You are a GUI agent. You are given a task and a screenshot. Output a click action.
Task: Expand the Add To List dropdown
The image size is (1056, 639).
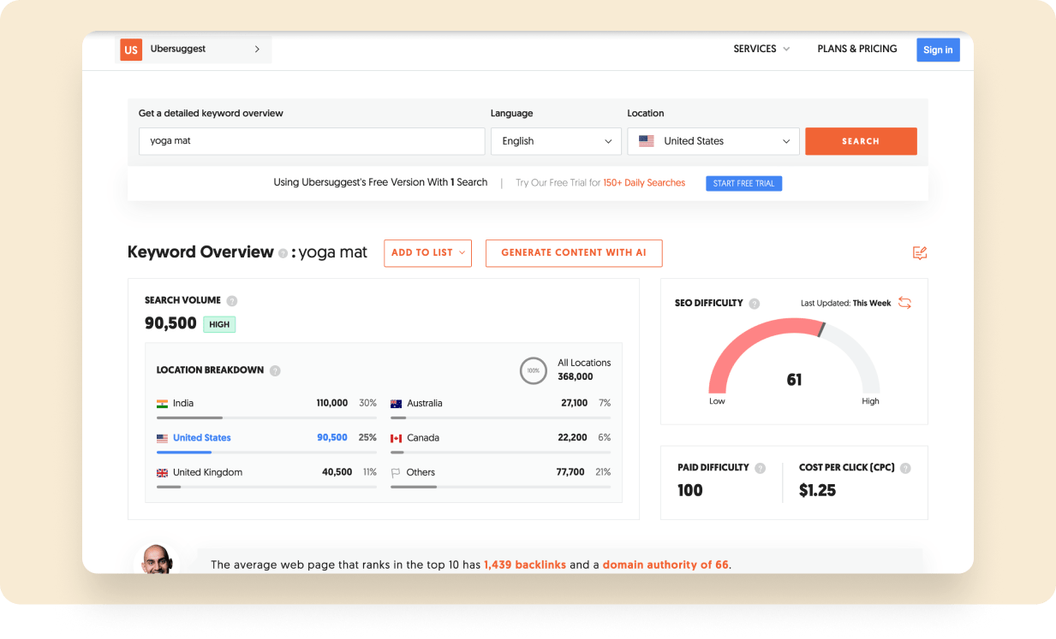pyautogui.click(x=427, y=253)
